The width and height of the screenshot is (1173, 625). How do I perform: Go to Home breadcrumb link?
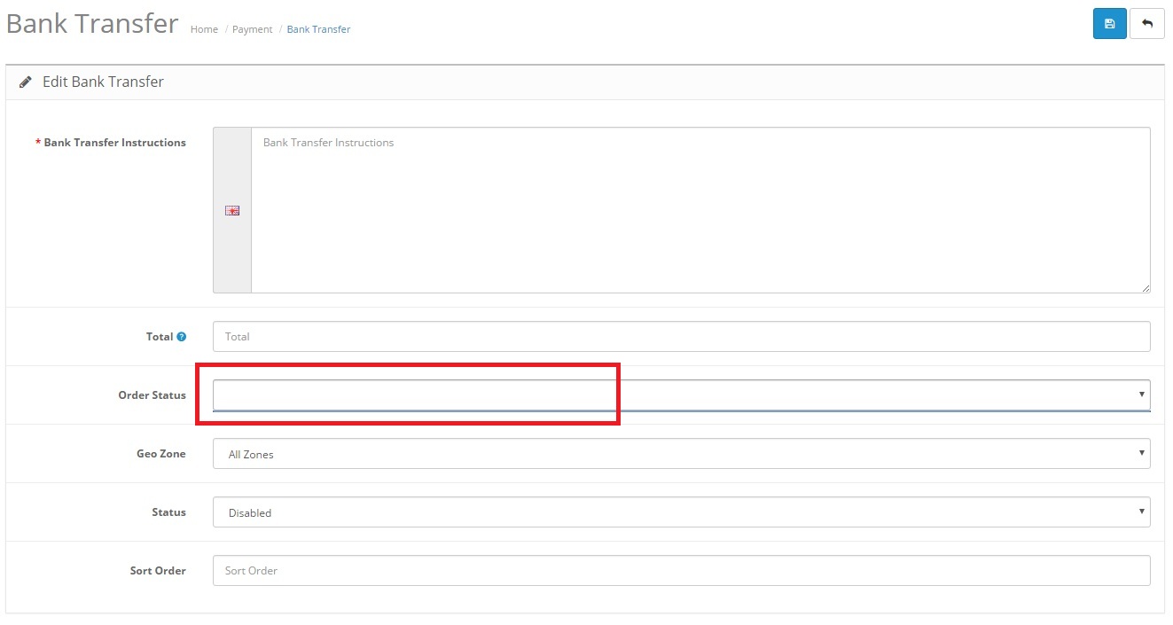[204, 29]
